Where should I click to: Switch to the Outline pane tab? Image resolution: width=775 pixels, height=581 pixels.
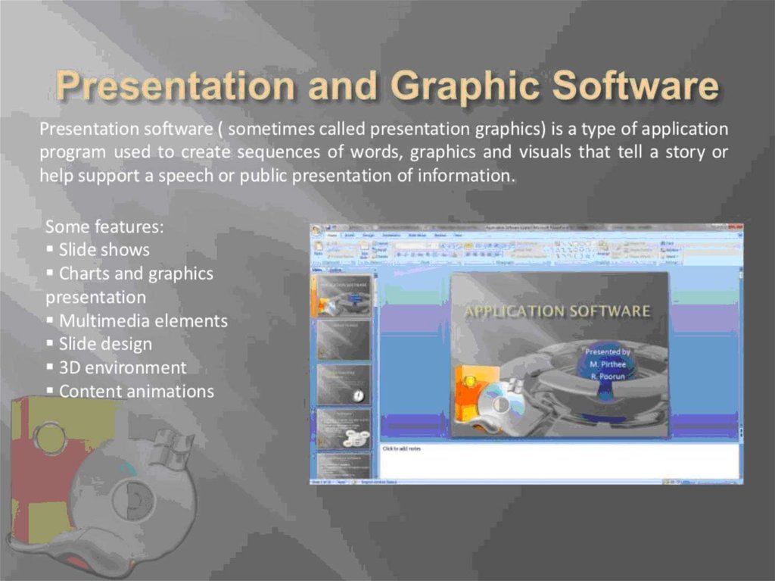point(335,270)
